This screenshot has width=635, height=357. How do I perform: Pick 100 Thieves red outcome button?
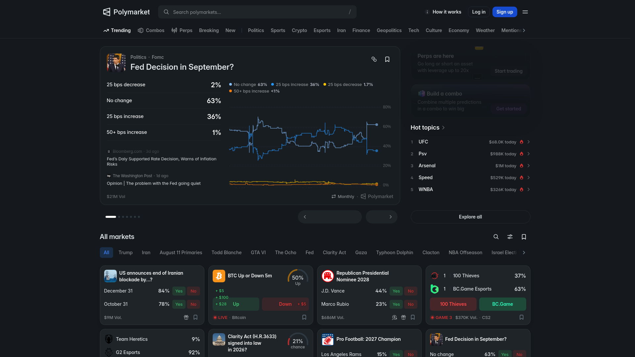(453, 304)
